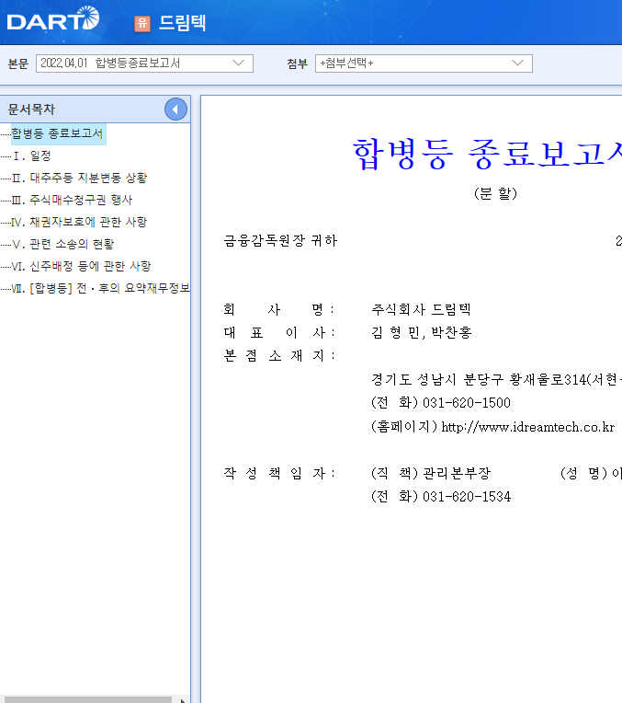The width and height of the screenshot is (622, 703).
Task: Select 합병등 종료보고서 in the tree
Action: [x=57, y=133]
